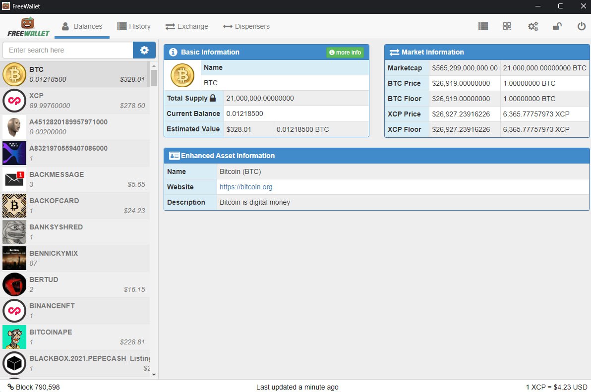Screen dimensions: 591x392
Task: Select asset A8321970559407086000
Action: click(75, 153)
